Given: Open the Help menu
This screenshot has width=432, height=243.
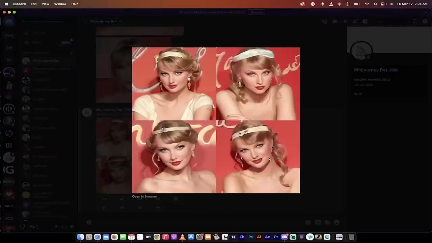Looking at the screenshot, I should click(x=75, y=4).
